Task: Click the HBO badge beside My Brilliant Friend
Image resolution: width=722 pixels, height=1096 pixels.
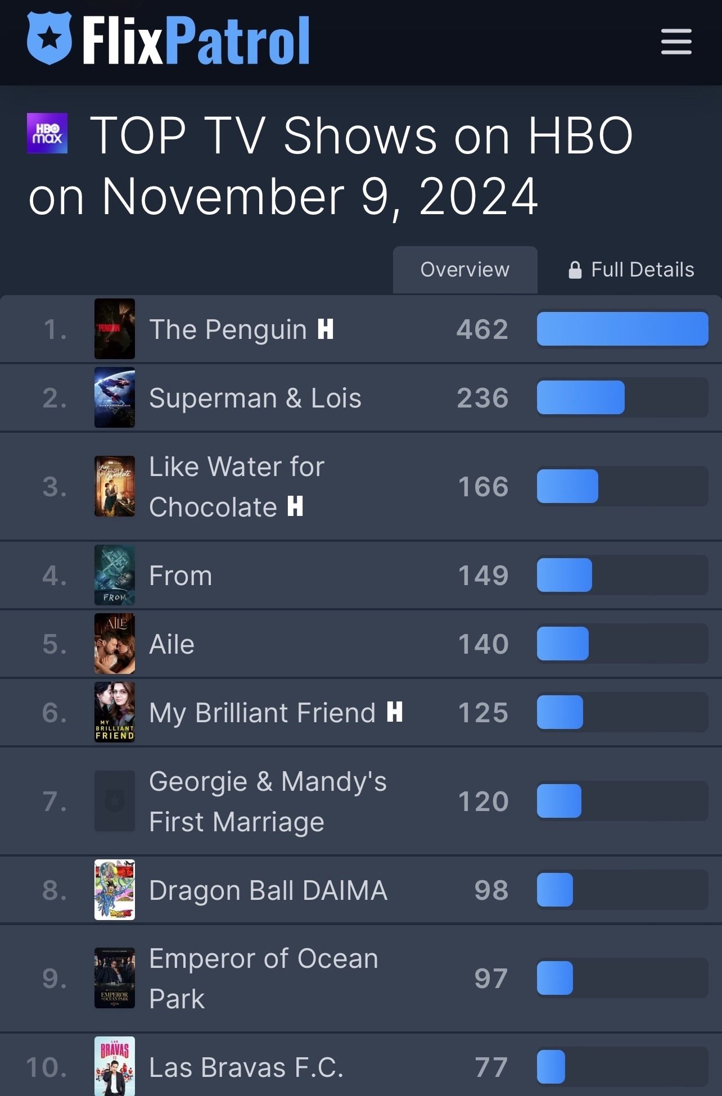Action: pos(395,712)
